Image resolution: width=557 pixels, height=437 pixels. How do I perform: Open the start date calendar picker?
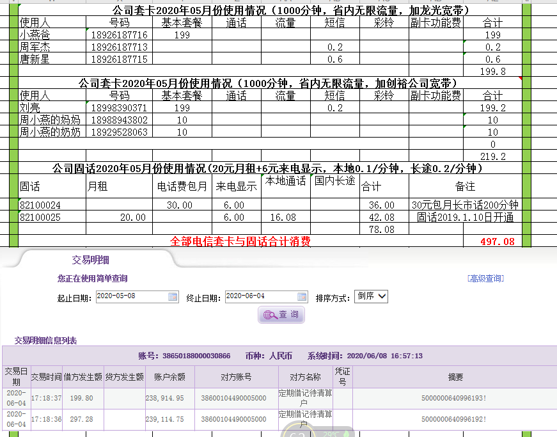coord(173,297)
